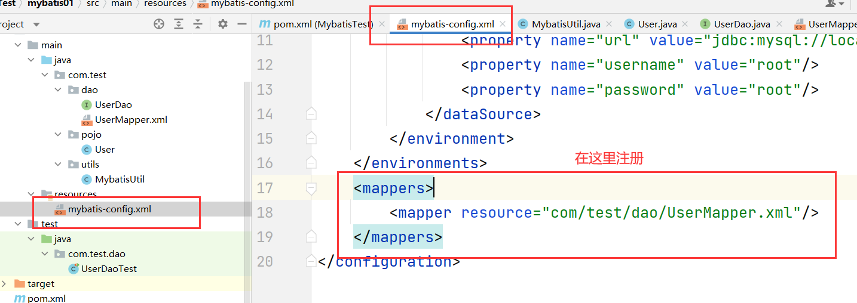Close the mybatis-config.xml tab
This screenshot has height=303, width=857.
pos(503,24)
